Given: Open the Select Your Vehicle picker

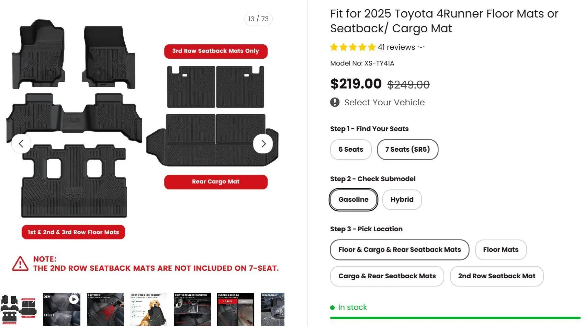Looking at the screenshot, I should [384, 102].
